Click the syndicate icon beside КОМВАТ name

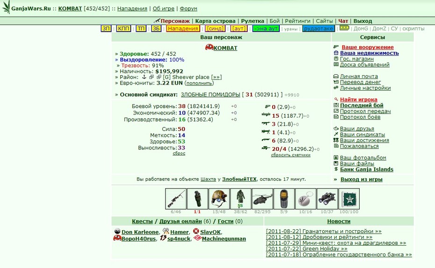[x=209, y=47]
